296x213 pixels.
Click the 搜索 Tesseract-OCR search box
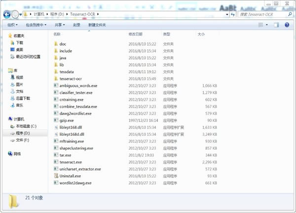tap(261, 15)
